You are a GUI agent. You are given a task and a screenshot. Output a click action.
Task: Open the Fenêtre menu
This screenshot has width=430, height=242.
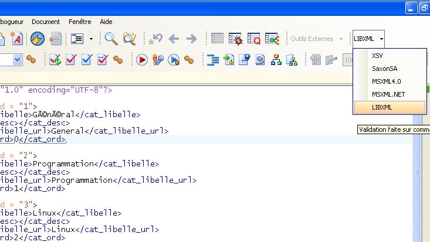point(80,22)
